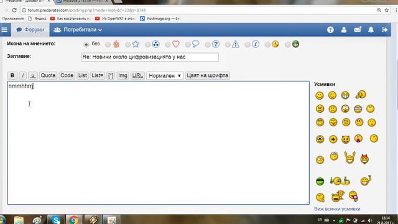Open Skype from the taskbar
The width and height of the screenshot is (398, 224).
coord(55,220)
